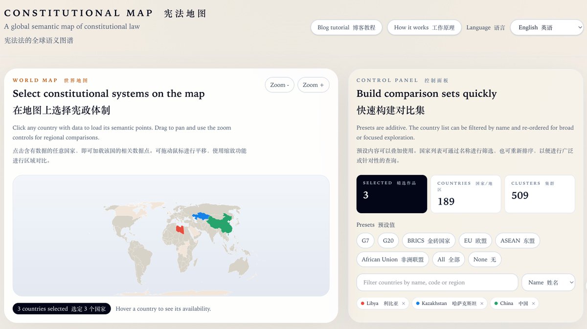Open the Blog tutorial link
Screen dimensions: 587x329
pyautogui.click(x=346, y=27)
